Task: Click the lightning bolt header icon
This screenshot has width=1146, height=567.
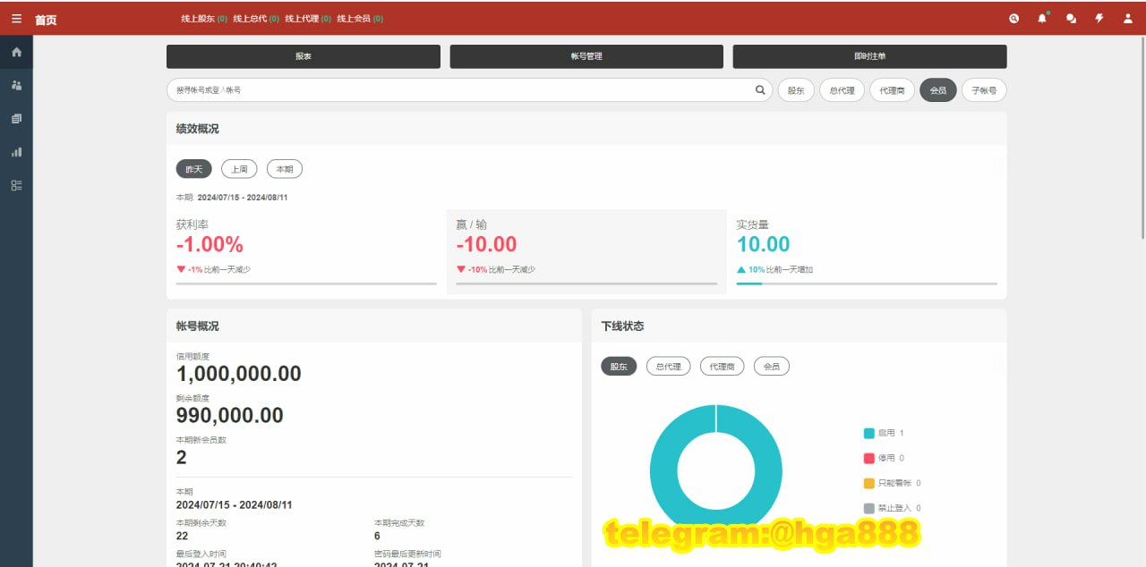Action: 1099,19
